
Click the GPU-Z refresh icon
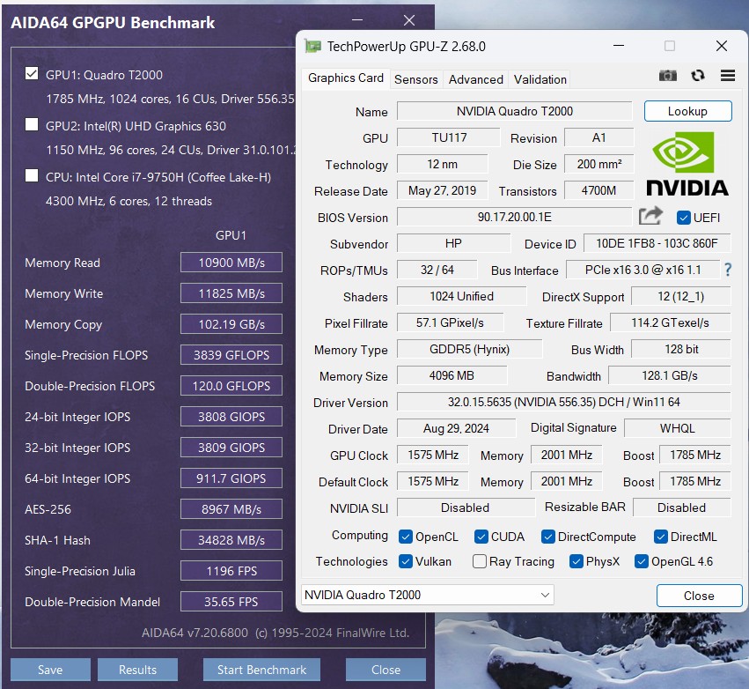(698, 77)
